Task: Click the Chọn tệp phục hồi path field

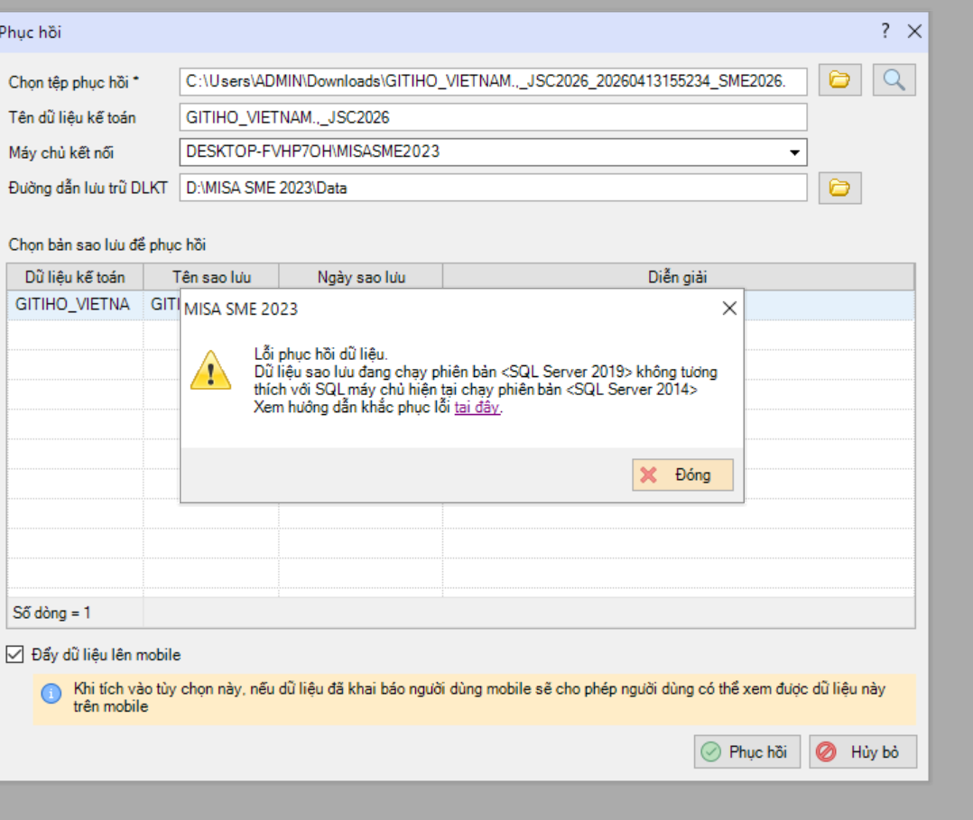Action: click(x=494, y=81)
